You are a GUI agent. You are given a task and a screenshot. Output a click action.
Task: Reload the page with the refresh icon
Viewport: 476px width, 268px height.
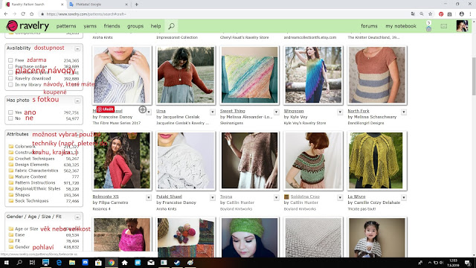click(x=23, y=14)
